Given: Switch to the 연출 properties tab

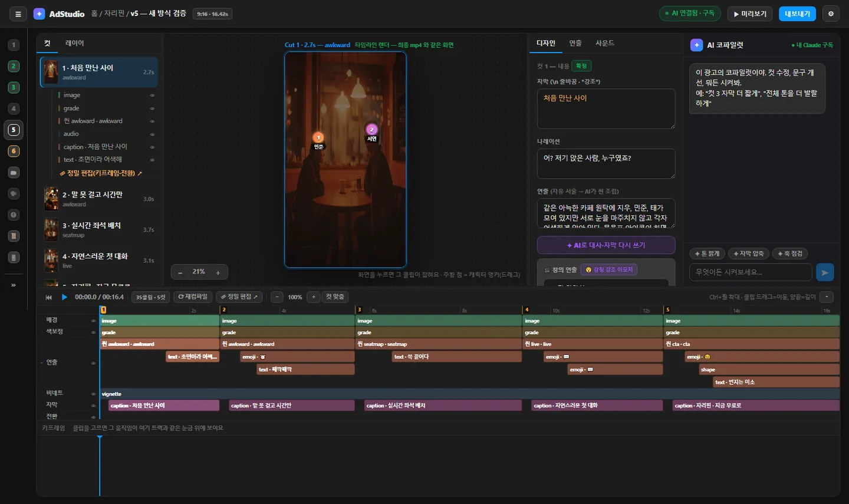Looking at the screenshot, I should click(x=575, y=43).
